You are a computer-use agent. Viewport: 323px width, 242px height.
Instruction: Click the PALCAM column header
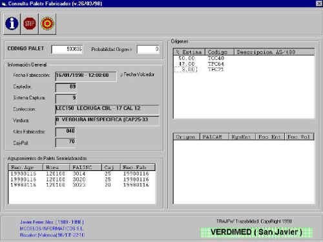click(214, 137)
